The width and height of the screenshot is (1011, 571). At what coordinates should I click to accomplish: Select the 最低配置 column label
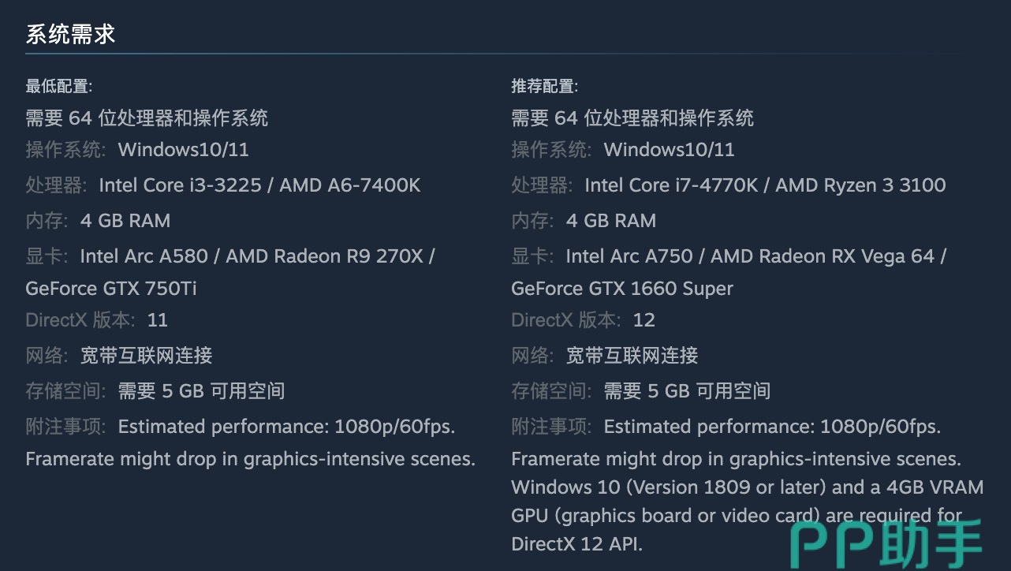tap(58, 86)
